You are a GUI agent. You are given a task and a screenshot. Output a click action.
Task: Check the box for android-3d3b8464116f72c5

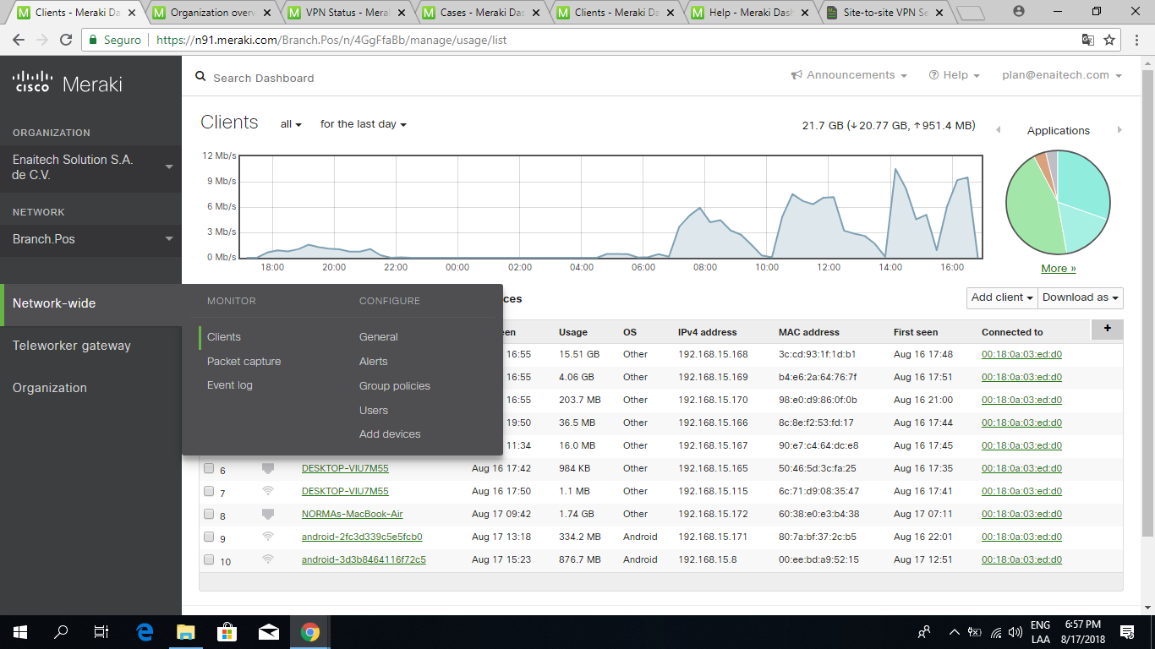tap(209, 559)
